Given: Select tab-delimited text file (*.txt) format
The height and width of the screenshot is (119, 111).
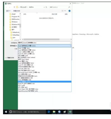Looking at the screenshot, I should (45, 67).
